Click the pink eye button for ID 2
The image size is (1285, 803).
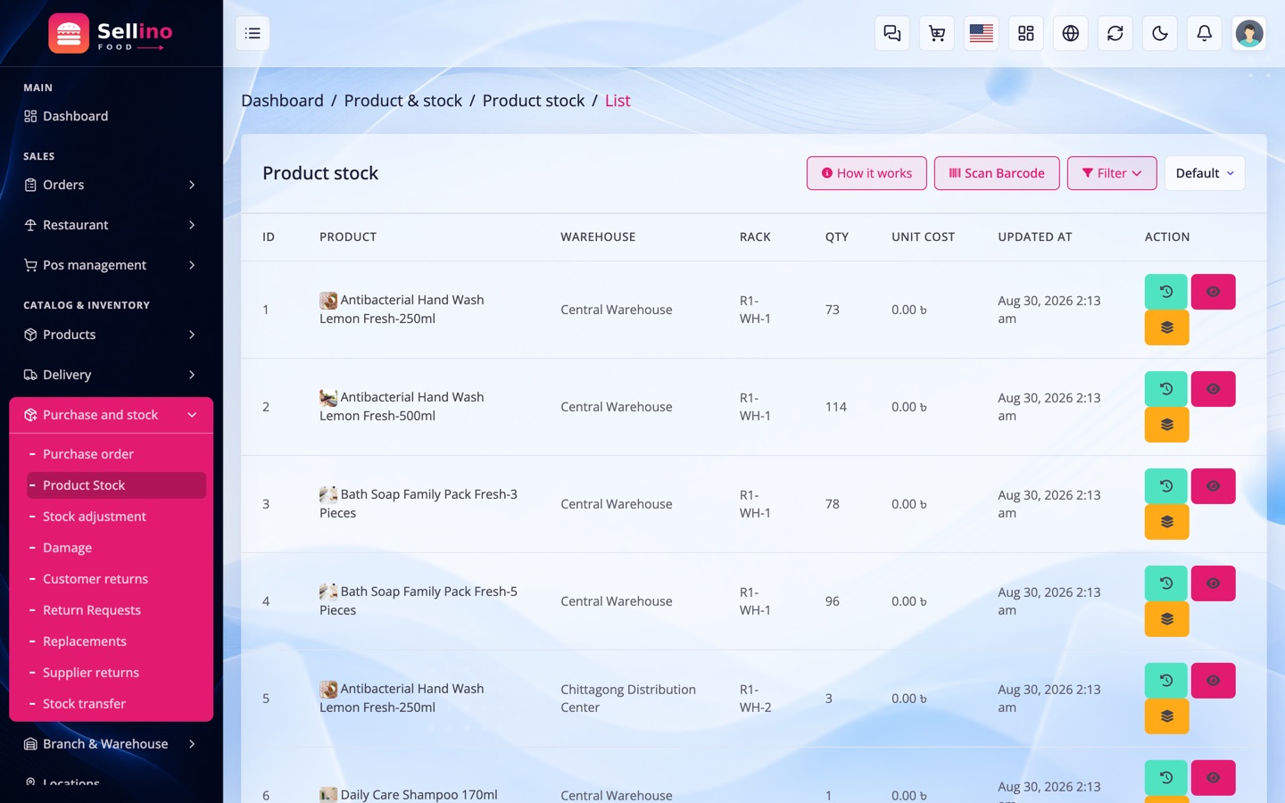click(1213, 389)
